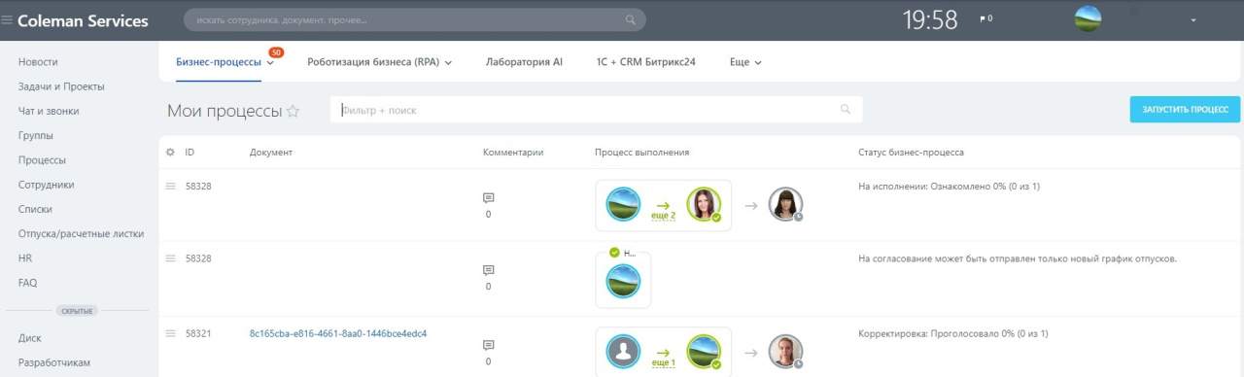Screen dimensions: 1244x377
Task: Click the green-ringed landscape avatar in row 58321
Action: 704,352
